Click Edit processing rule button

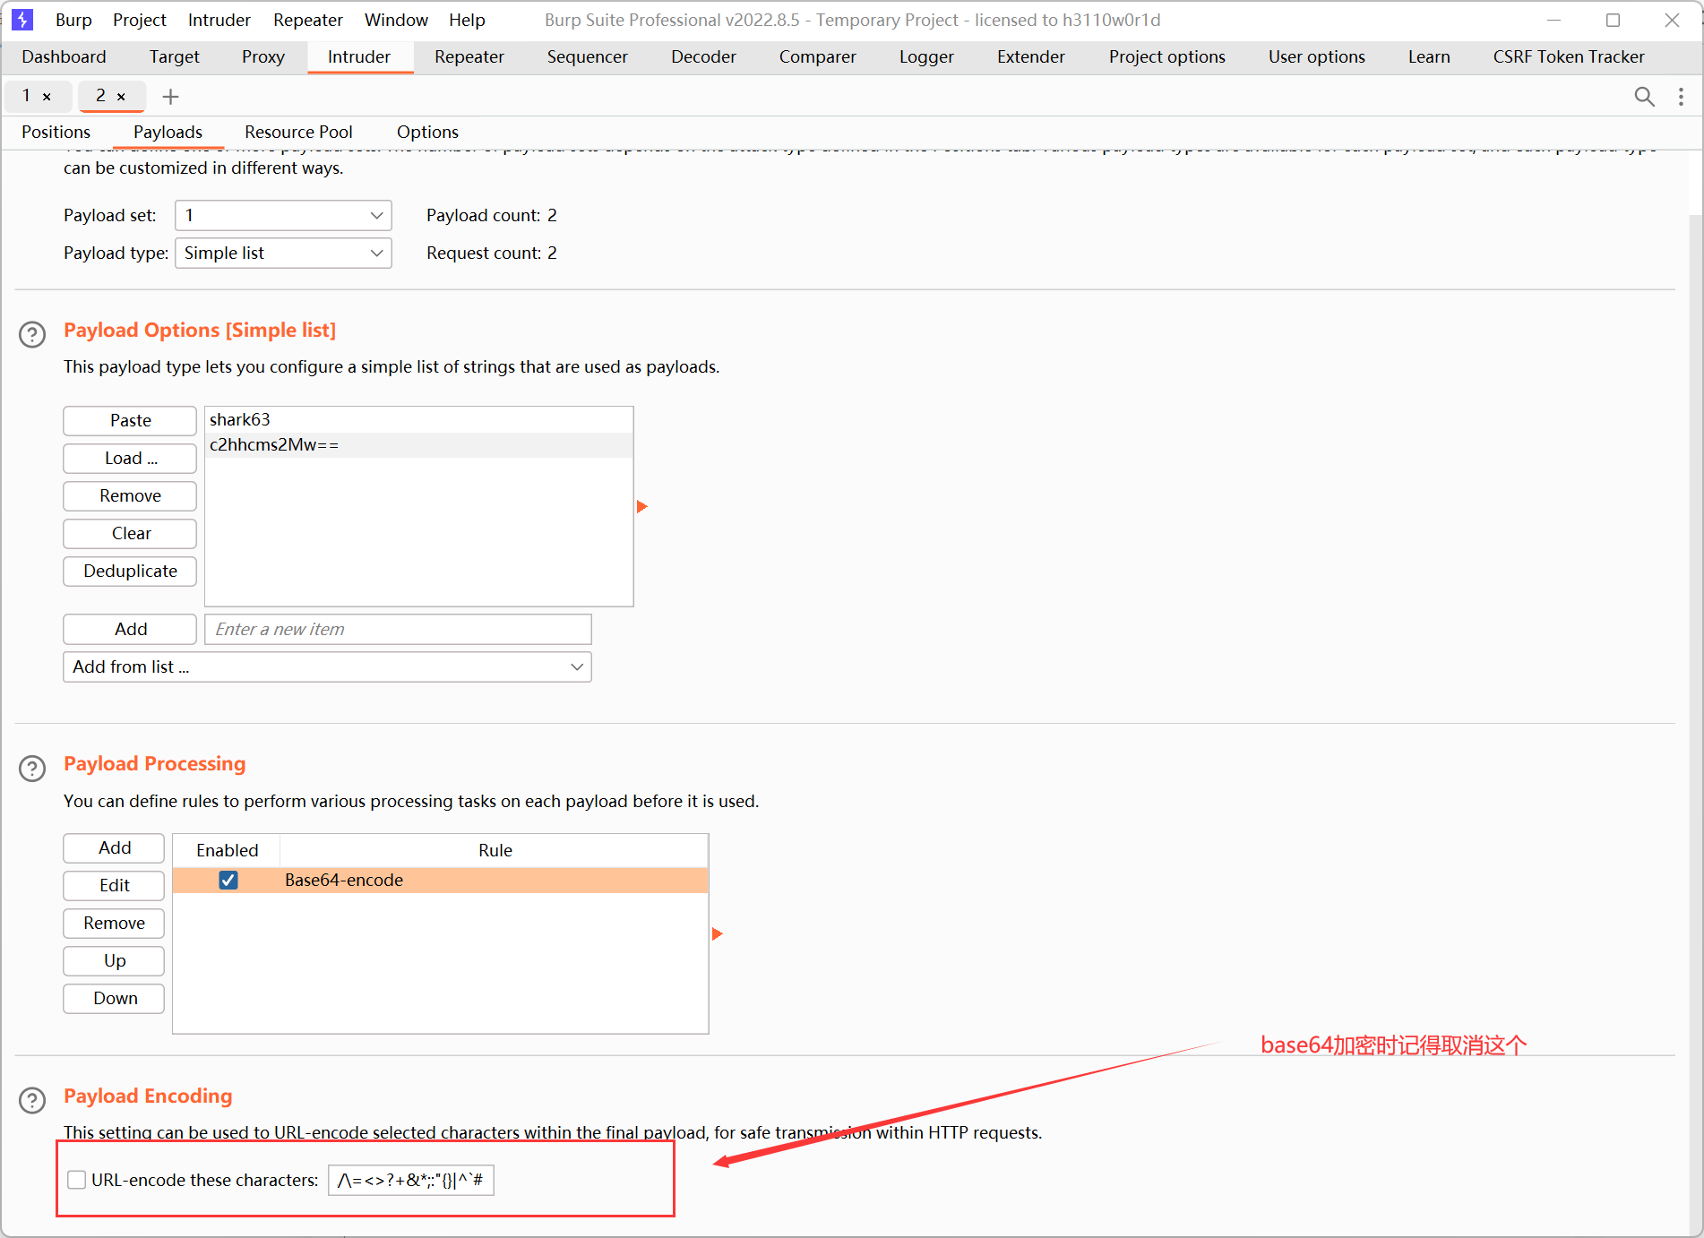(114, 885)
